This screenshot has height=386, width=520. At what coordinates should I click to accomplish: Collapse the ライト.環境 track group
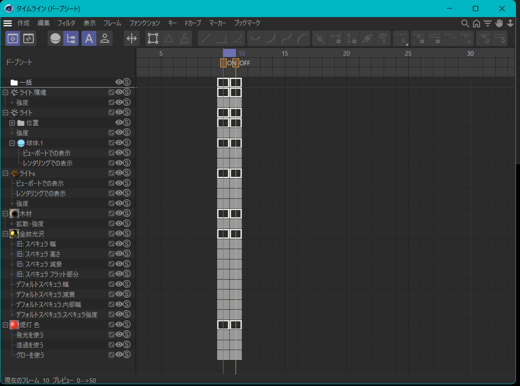tap(5, 92)
